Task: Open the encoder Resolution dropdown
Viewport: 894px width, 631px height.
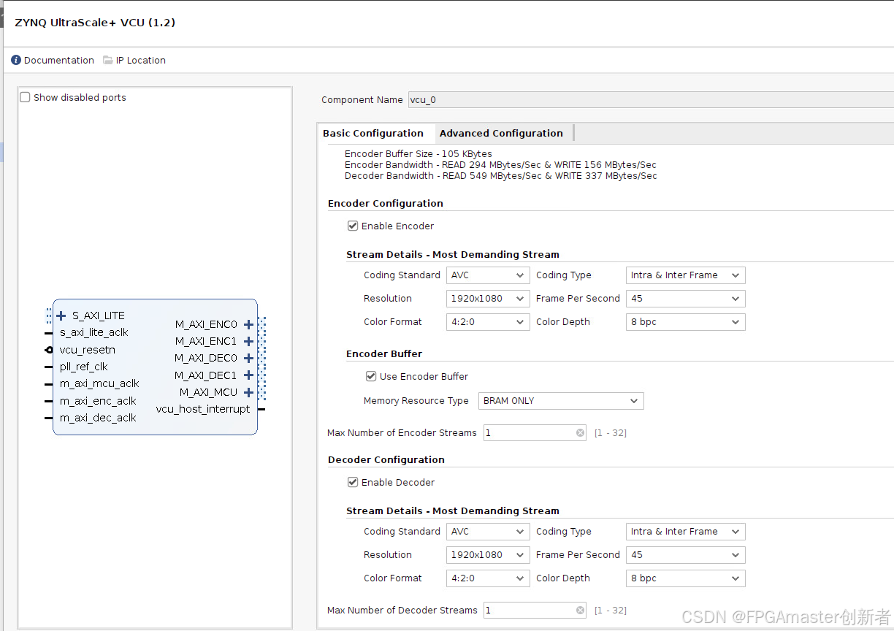Action: pyautogui.click(x=488, y=299)
